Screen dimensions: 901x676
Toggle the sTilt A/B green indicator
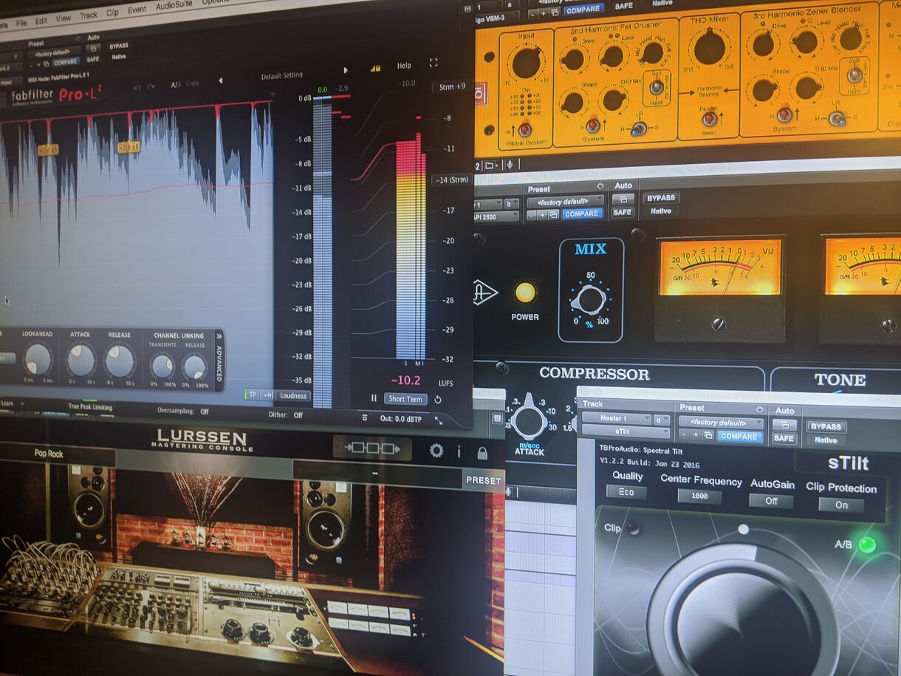click(x=867, y=544)
